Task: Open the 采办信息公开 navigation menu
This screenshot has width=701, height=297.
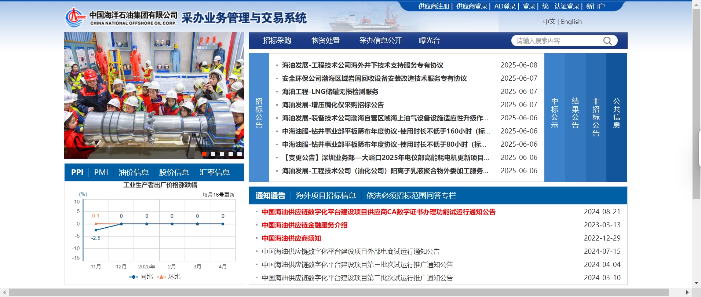Action: [380, 41]
